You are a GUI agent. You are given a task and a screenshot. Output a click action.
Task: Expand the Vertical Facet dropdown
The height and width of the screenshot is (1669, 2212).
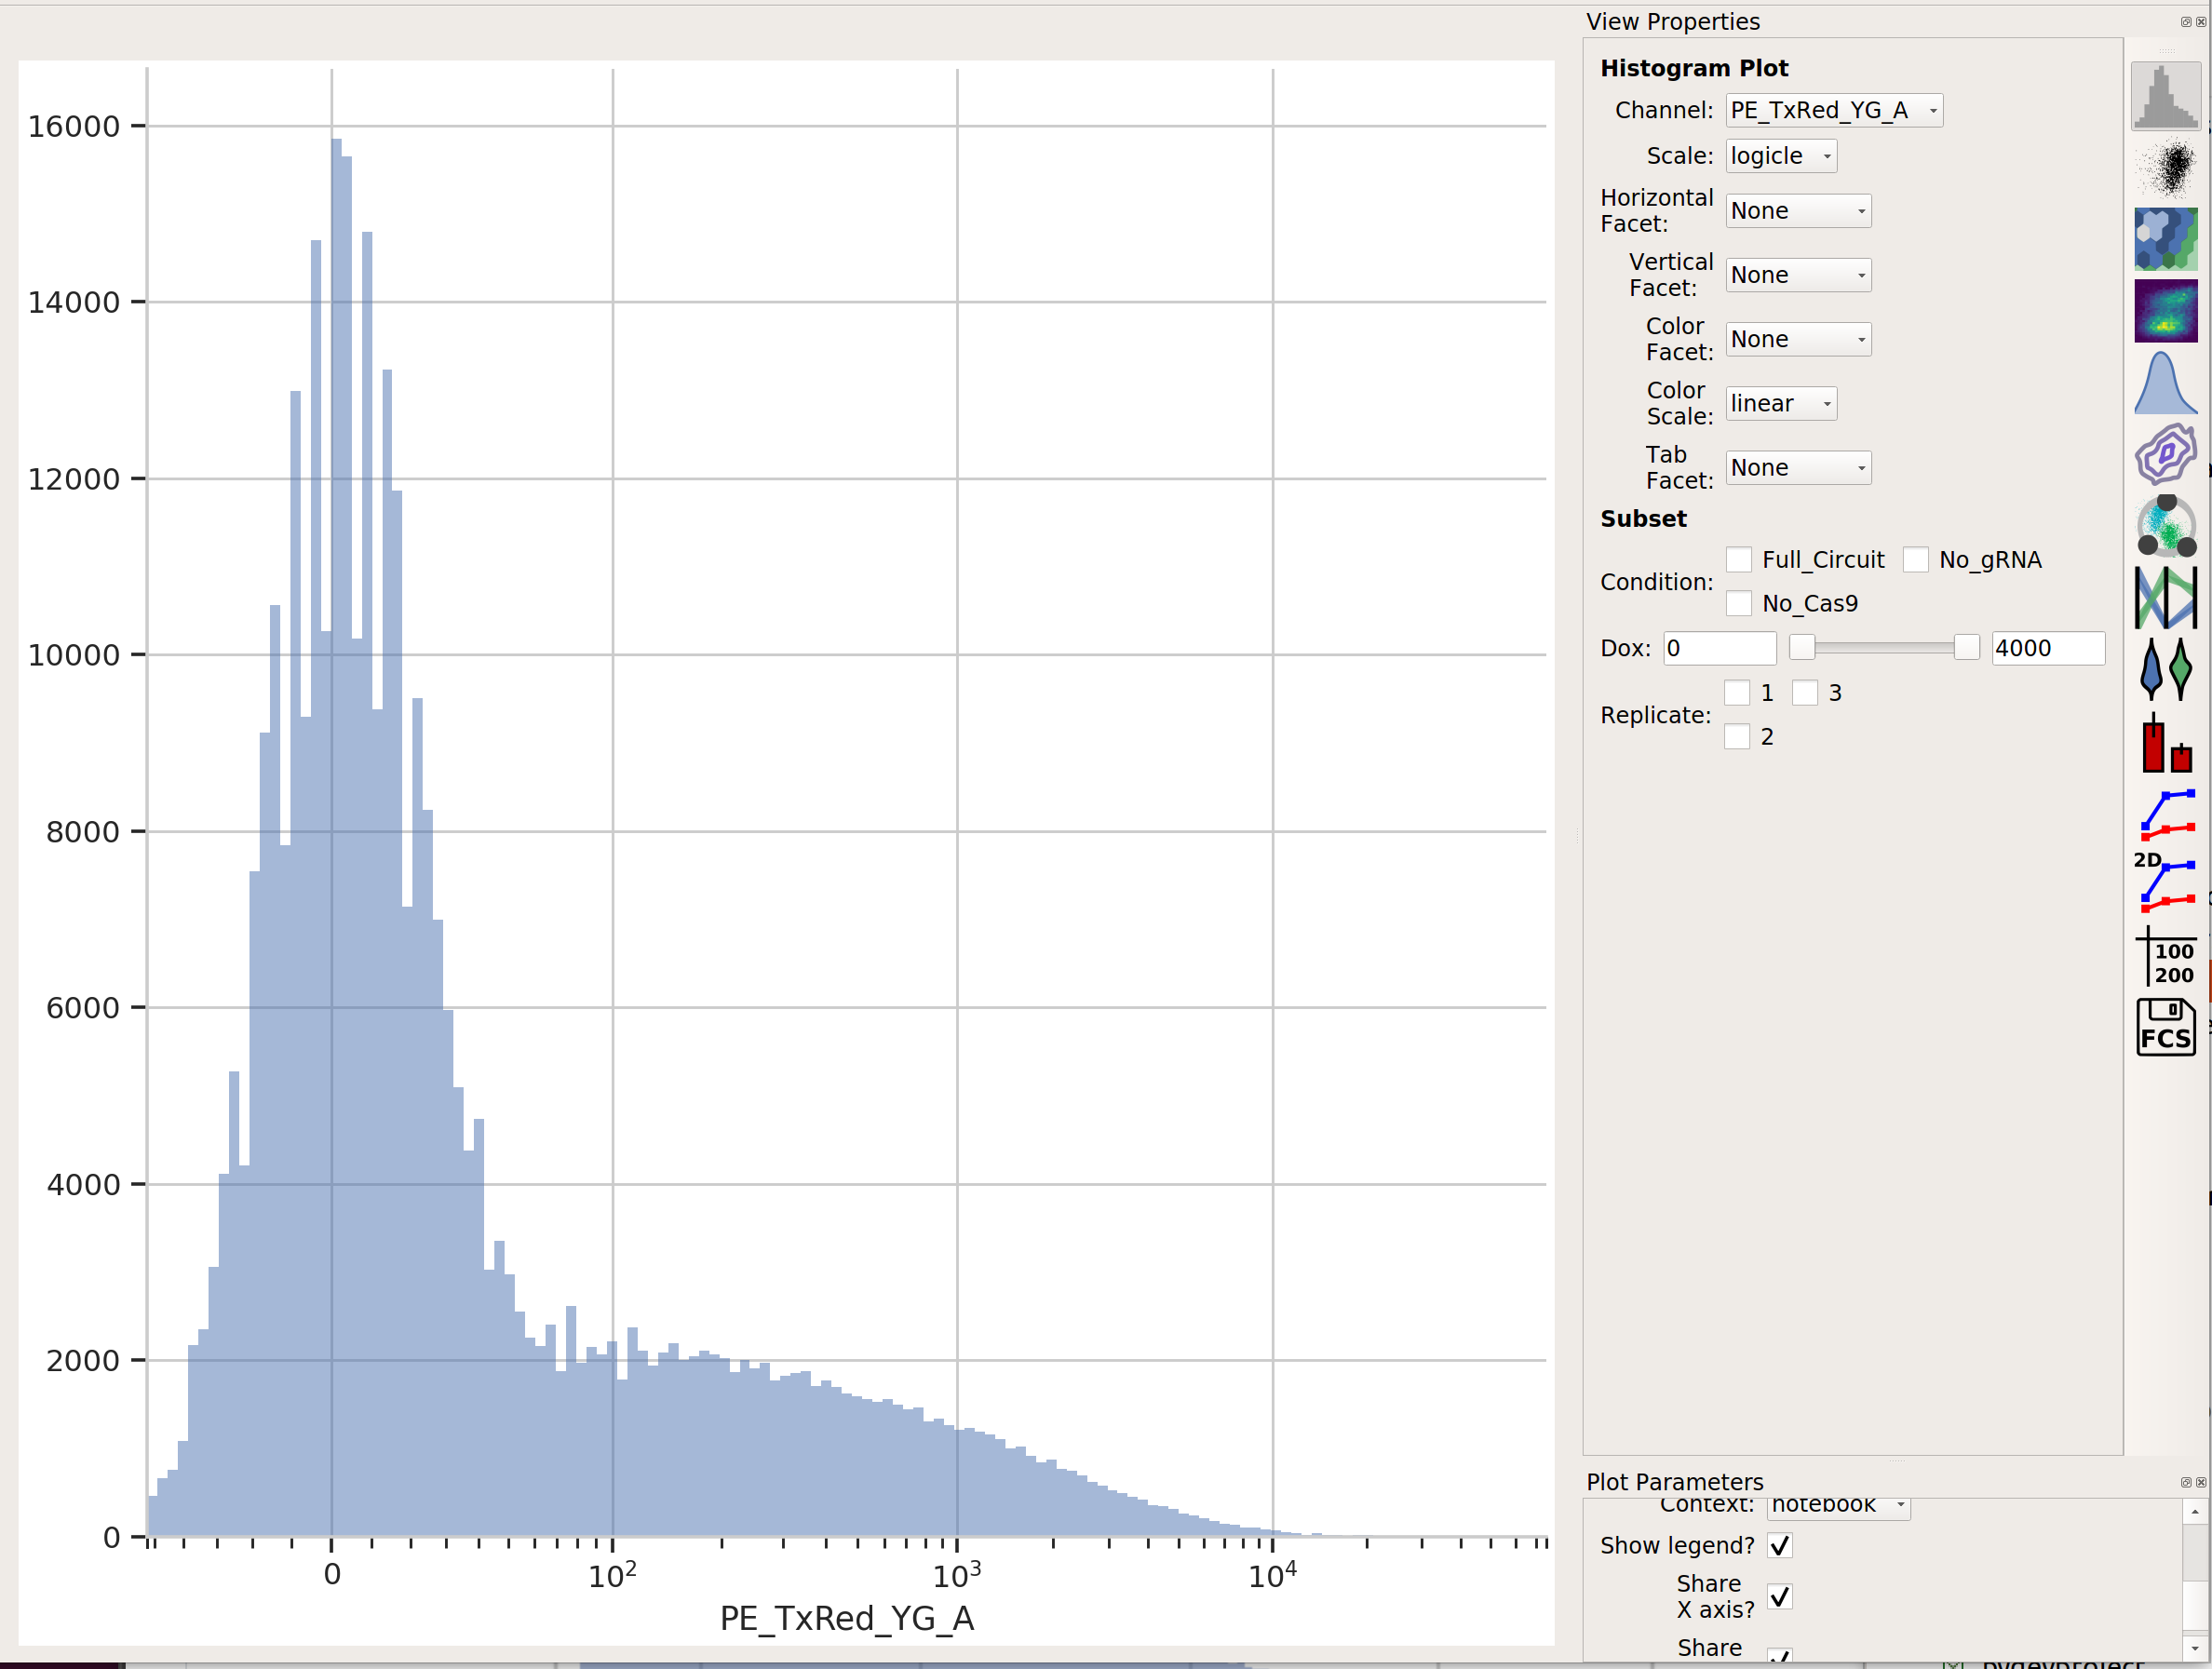pos(1798,275)
